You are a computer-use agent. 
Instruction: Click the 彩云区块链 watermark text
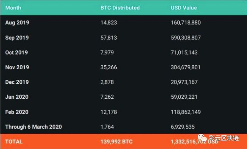tap(224, 138)
